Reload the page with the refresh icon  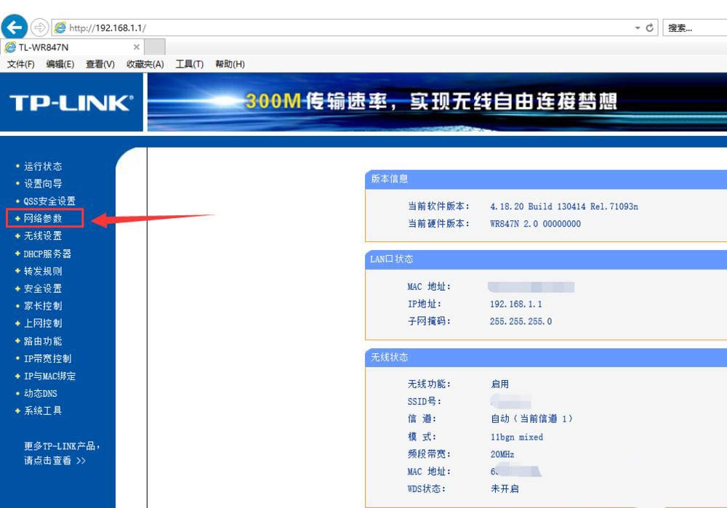[649, 28]
